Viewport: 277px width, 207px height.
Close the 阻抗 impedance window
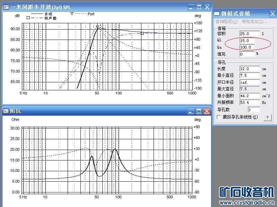click(x=207, y=111)
